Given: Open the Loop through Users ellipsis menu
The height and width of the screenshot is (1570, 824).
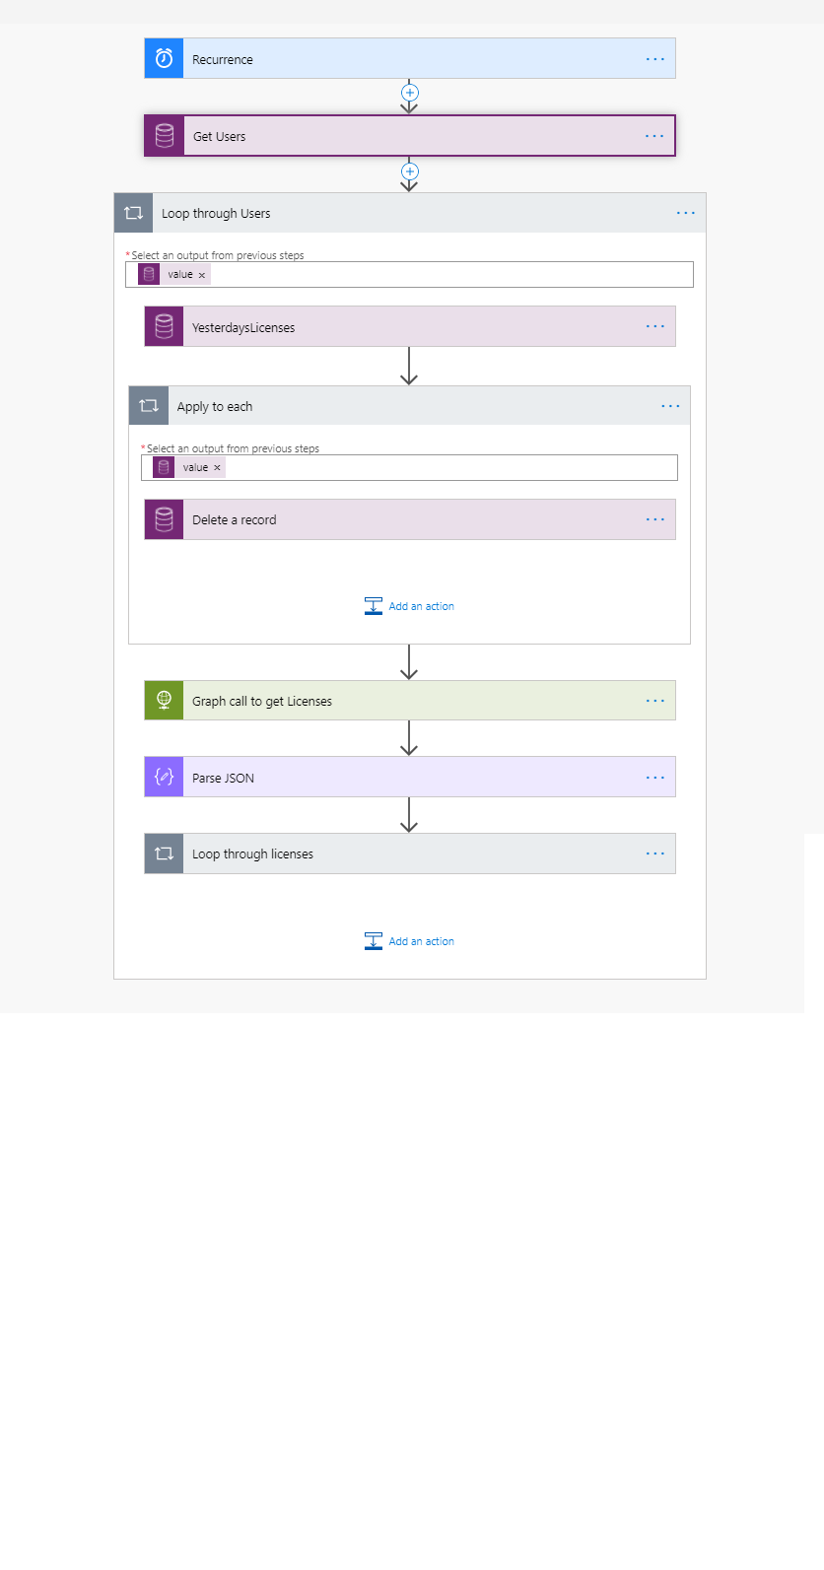Looking at the screenshot, I should tap(686, 213).
